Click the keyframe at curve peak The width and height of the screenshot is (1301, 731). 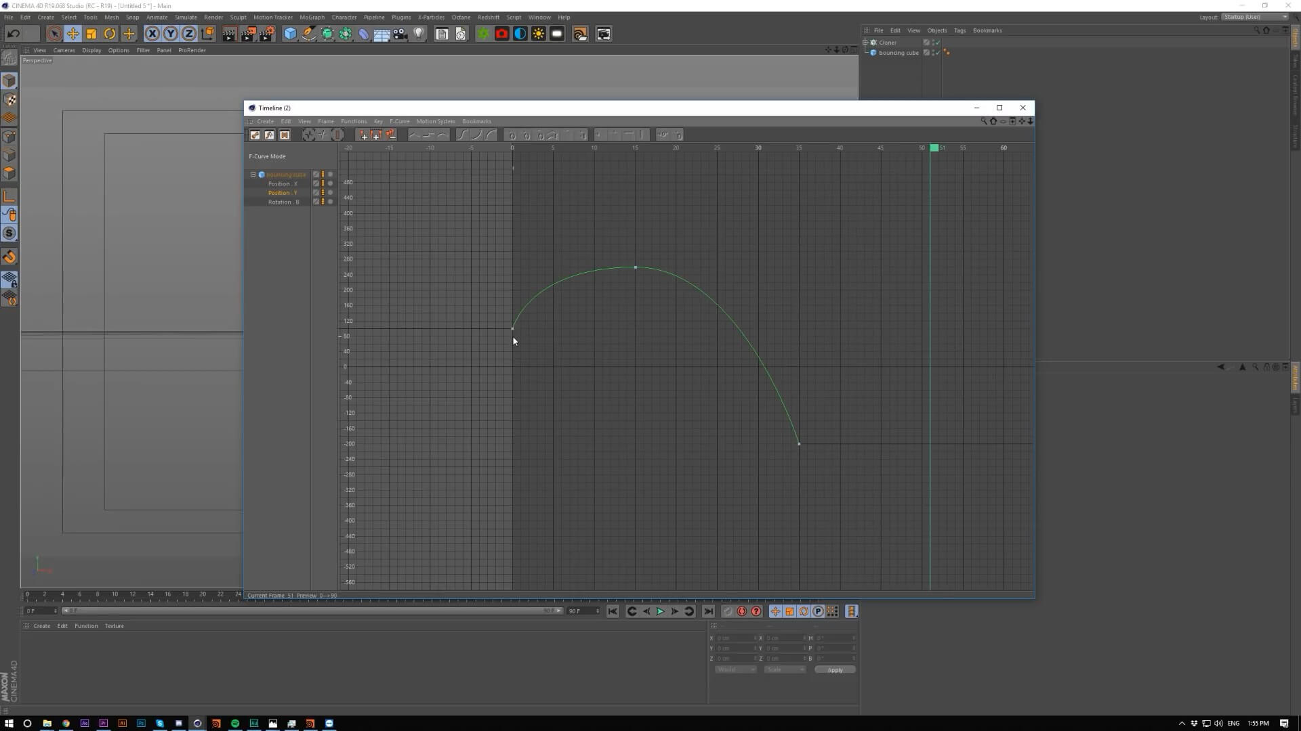point(636,267)
